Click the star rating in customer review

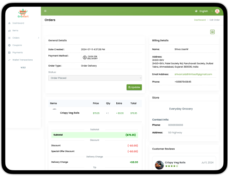[x=171, y=166]
